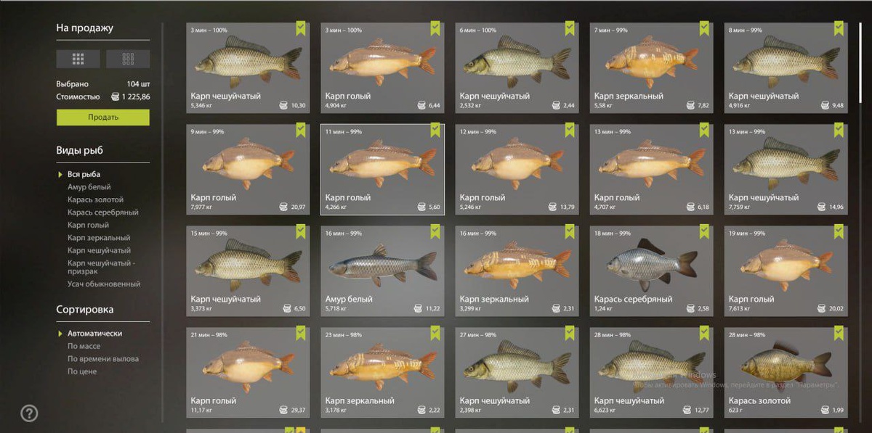Sort by По массе
Viewport: 872px width, 433px height.
[x=84, y=346]
